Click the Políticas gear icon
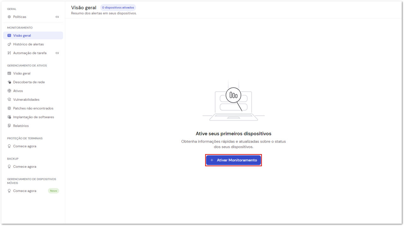 pos(9,17)
